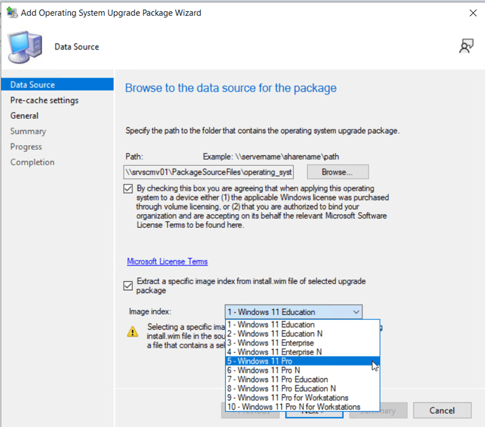Open the Pre-cache settings wizard step
This screenshot has width=485, height=427.
click(44, 100)
